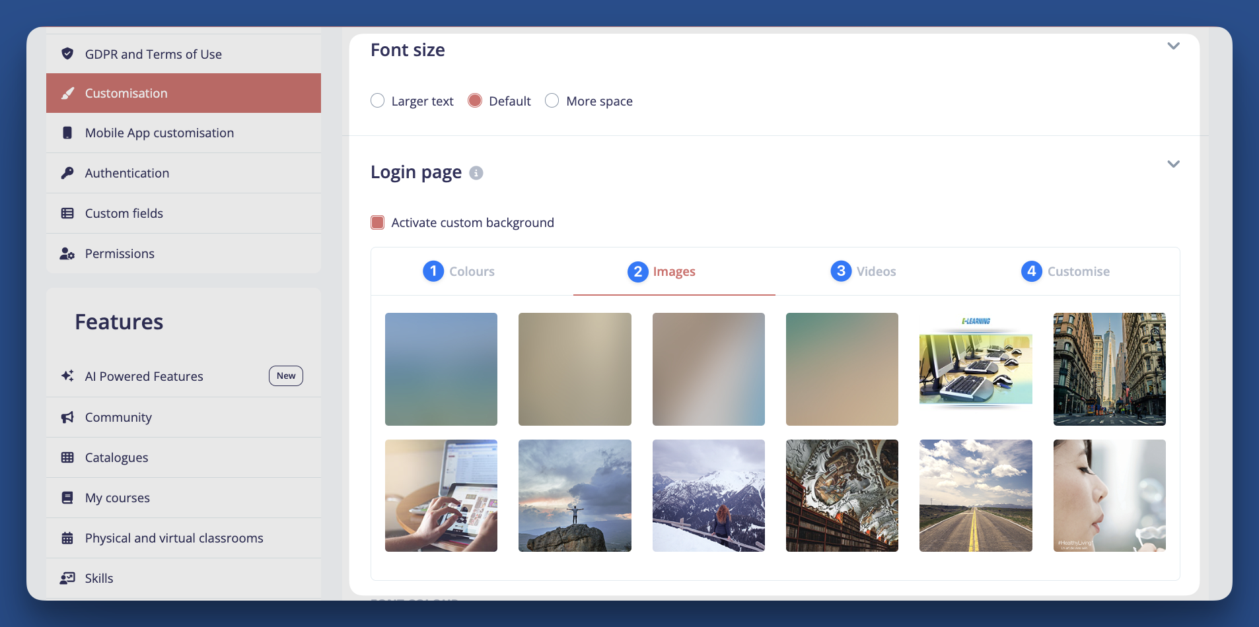Switch to the Videos tab
The height and width of the screenshot is (627, 1259).
coord(876,271)
